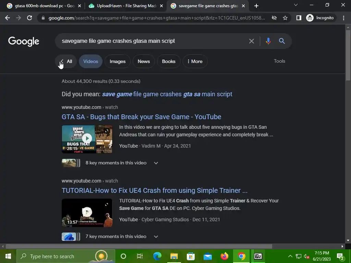The width and height of the screenshot is (351, 263).
Task: Open Cortana circle icon on taskbar
Action: point(123,256)
